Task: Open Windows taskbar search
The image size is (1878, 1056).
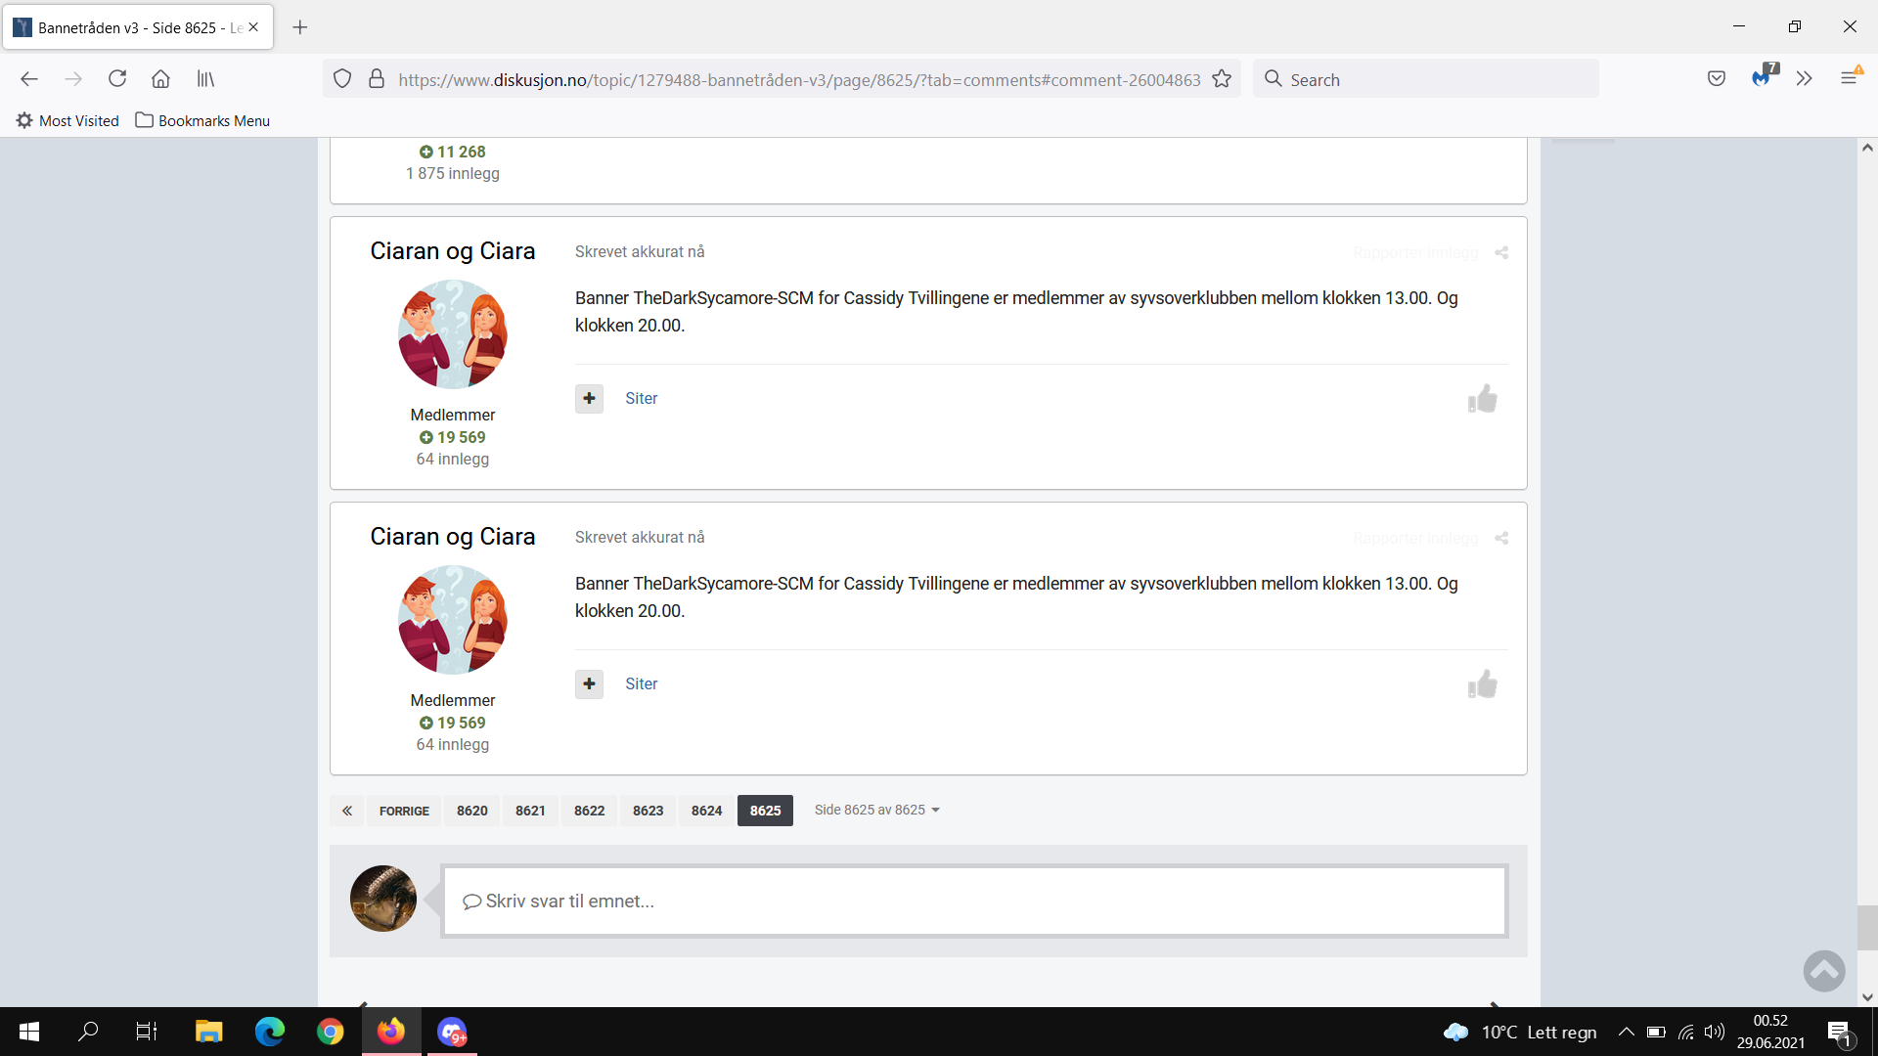Action: point(88,1032)
